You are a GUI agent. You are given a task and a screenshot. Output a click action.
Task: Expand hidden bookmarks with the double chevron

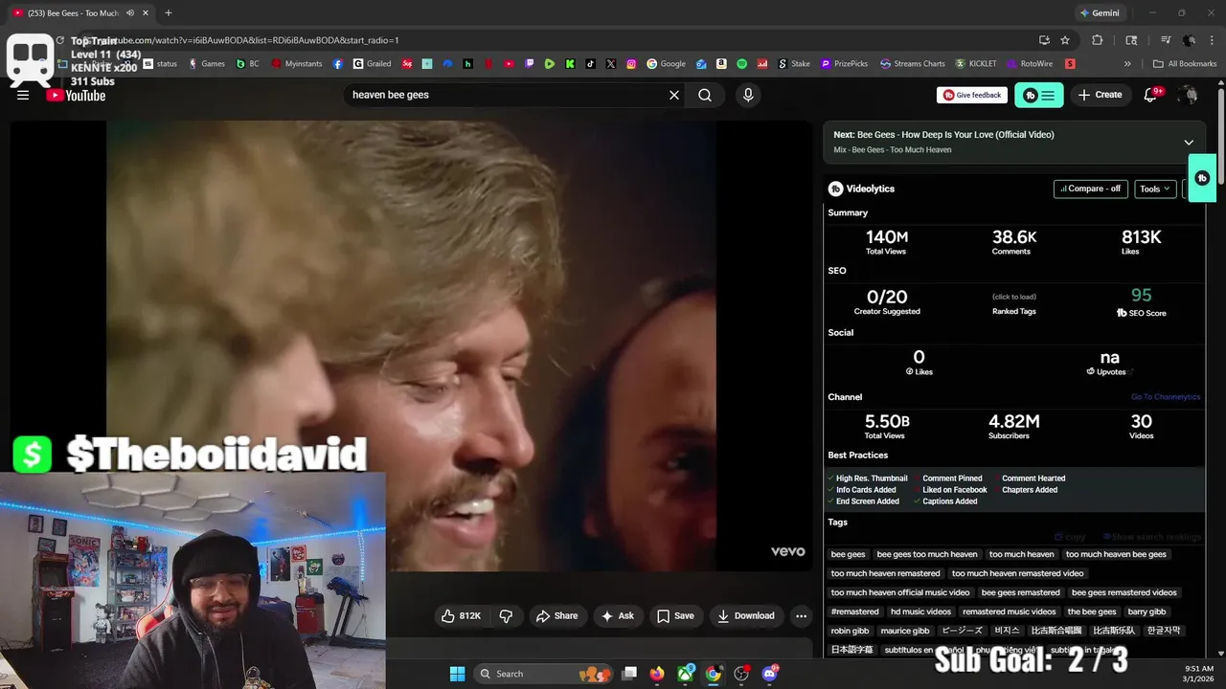tap(1127, 64)
